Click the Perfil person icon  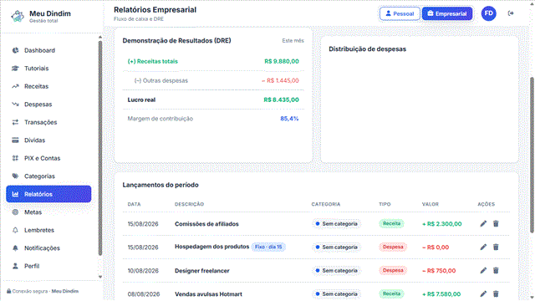click(15, 266)
